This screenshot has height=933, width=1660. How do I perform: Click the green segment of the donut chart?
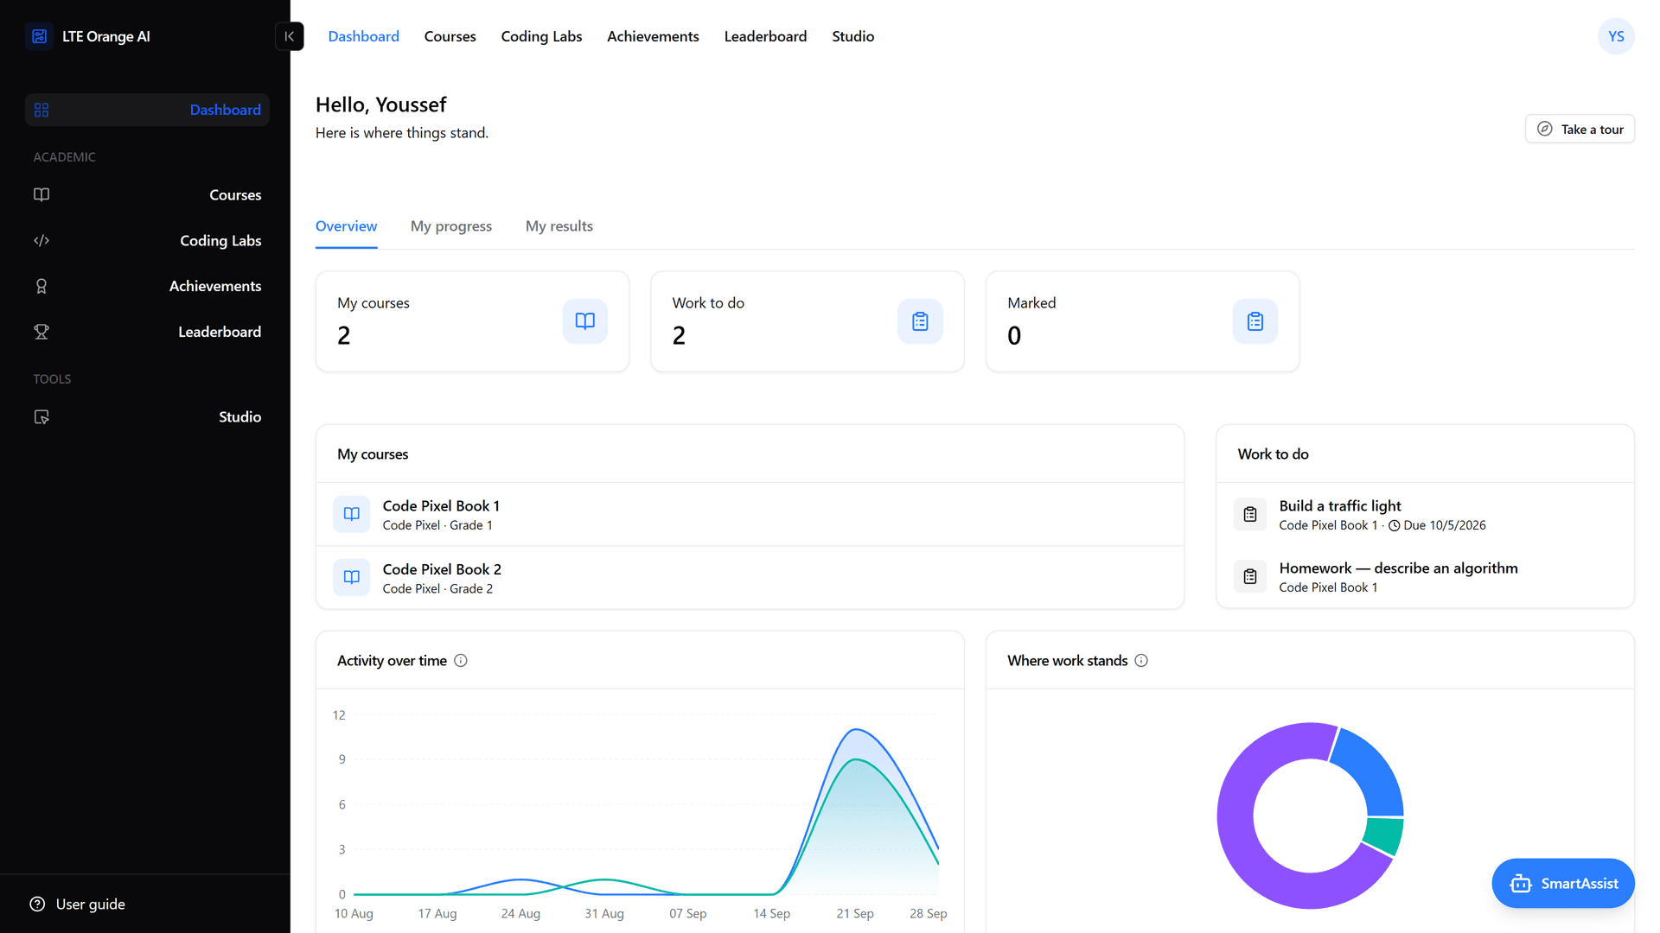click(x=1384, y=835)
